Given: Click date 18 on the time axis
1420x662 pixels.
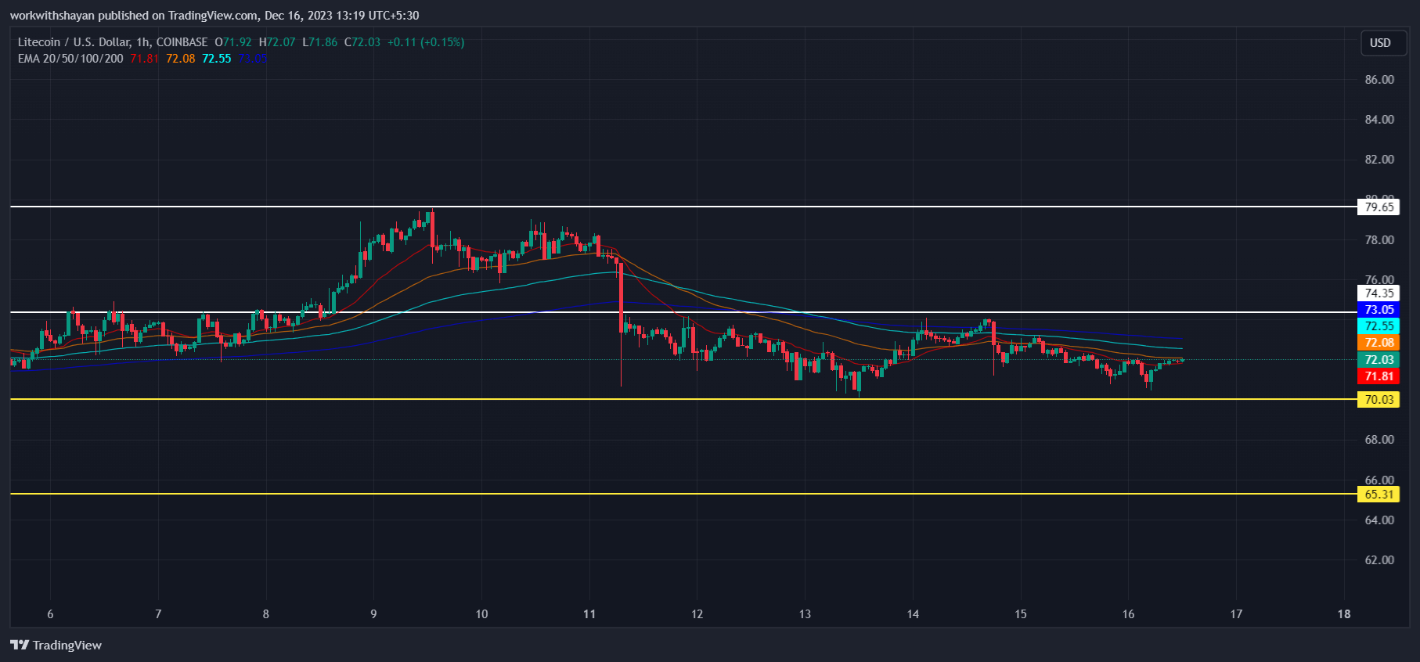Looking at the screenshot, I should coord(1344,614).
